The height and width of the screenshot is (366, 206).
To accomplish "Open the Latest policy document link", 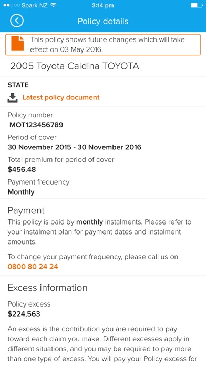I will [61, 97].
